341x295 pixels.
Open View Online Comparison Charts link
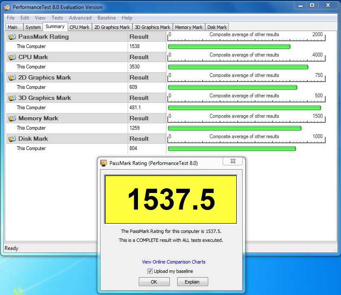pyautogui.click(x=174, y=262)
